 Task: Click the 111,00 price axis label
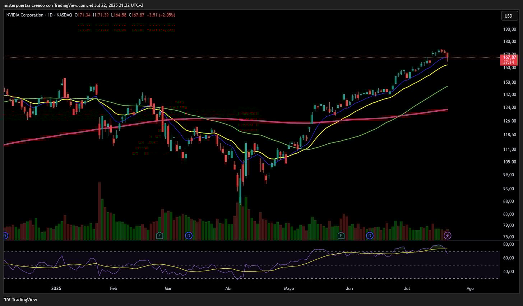[x=509, y=149]
